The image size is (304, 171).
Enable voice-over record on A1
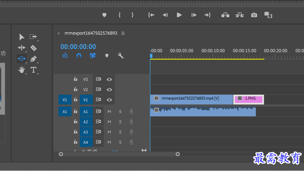coord(131,111)
